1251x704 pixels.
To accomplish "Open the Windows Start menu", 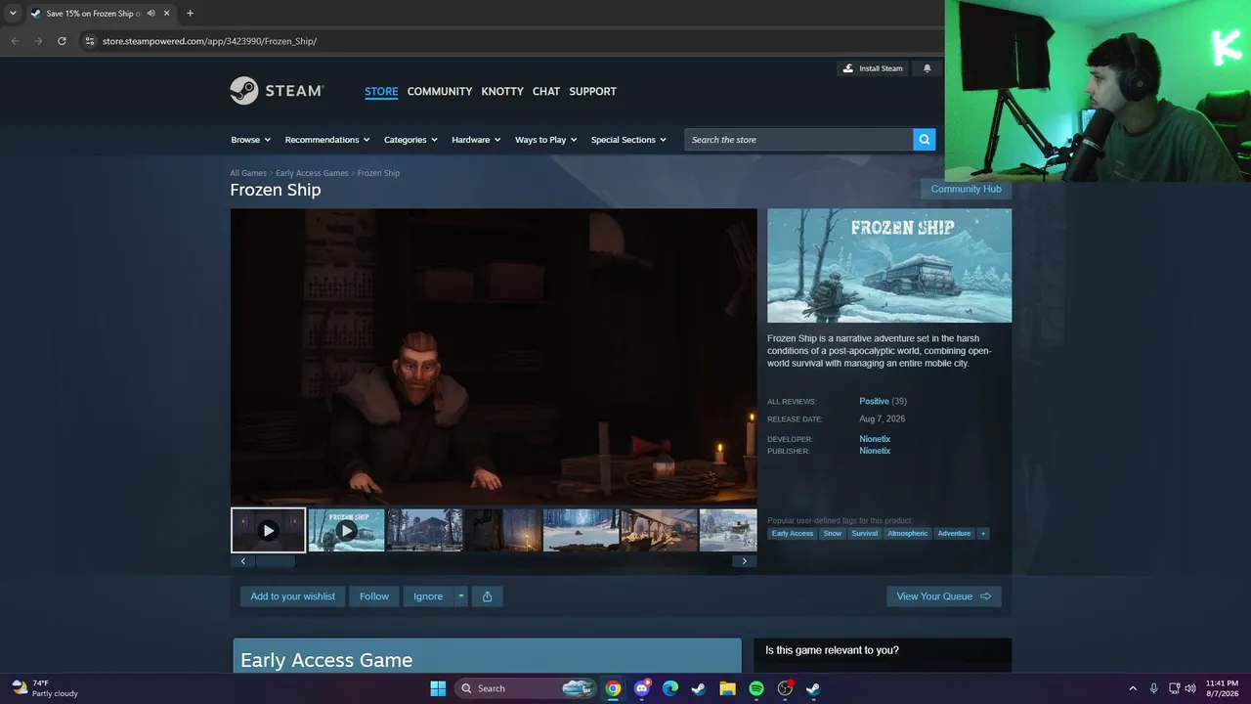I will (438, 688).
